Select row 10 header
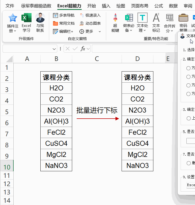 pos(7,165)
